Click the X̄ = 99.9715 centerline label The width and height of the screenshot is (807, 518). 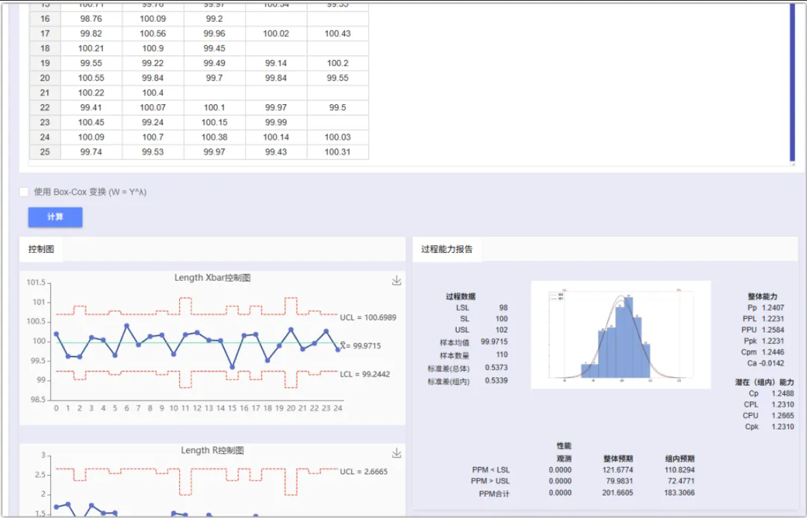click(361, 346)
